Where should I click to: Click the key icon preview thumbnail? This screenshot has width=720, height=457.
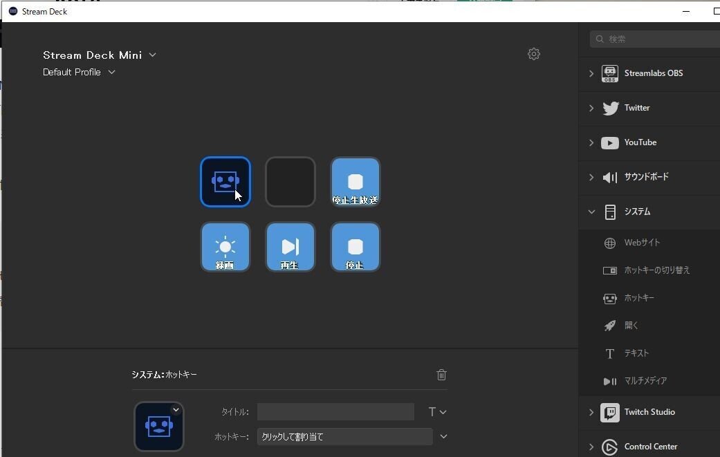[159, 427]
